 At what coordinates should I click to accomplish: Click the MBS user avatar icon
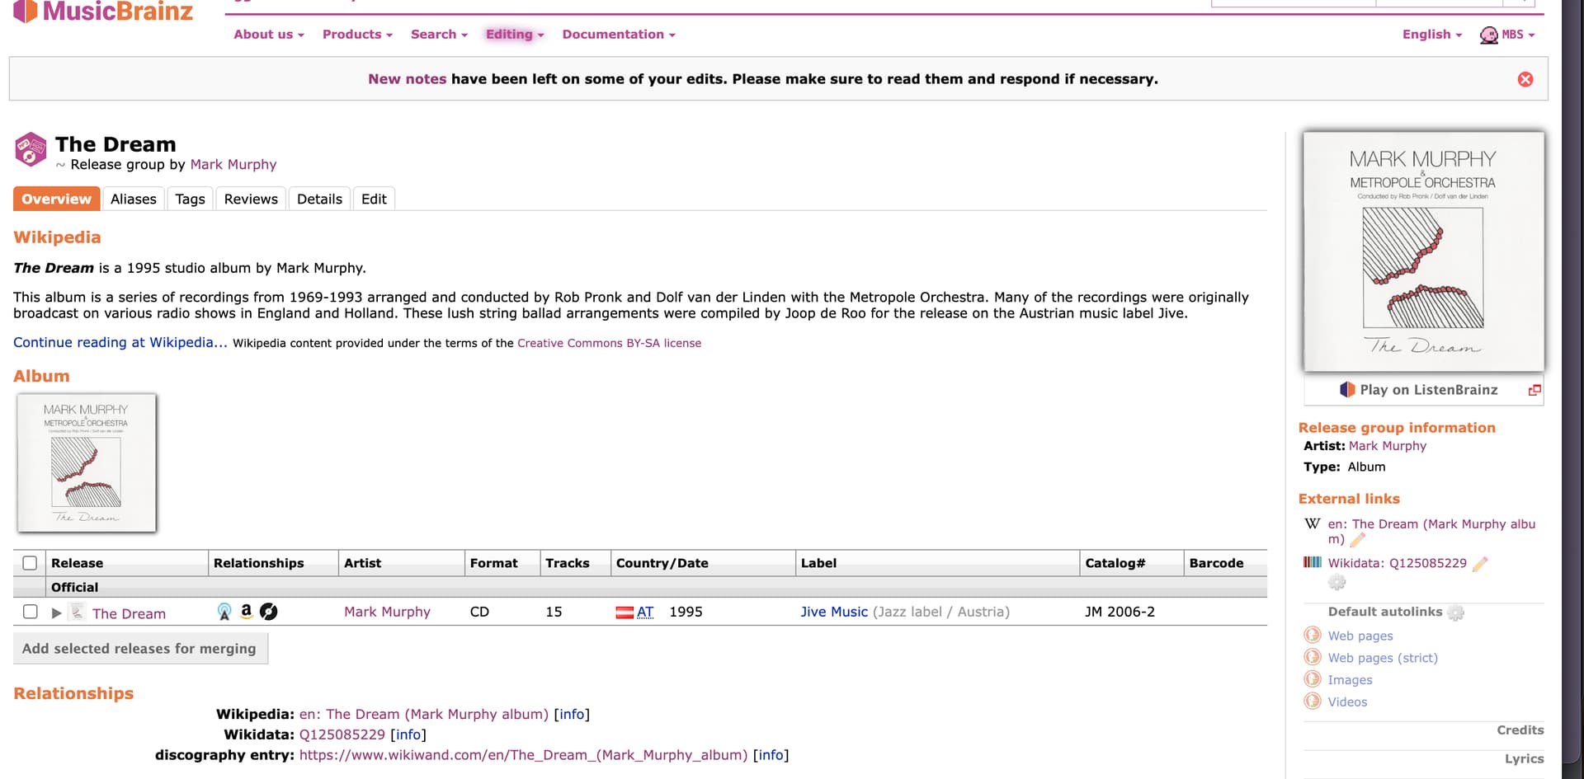[x=1489, y=35]
